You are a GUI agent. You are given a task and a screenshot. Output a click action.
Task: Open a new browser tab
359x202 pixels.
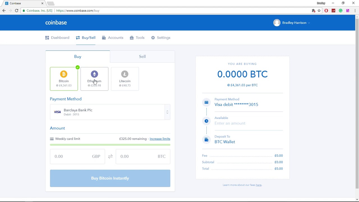tap(50, 3)
